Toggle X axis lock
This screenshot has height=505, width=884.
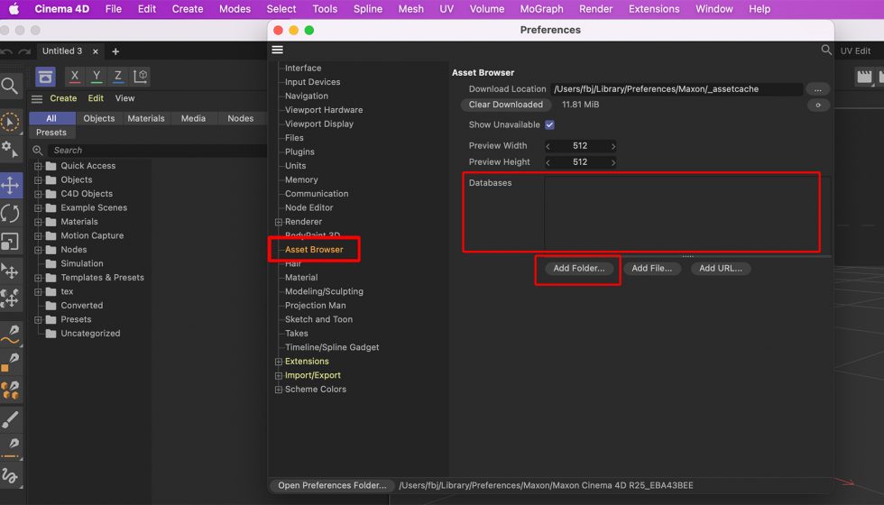click(x=74, y=76)
